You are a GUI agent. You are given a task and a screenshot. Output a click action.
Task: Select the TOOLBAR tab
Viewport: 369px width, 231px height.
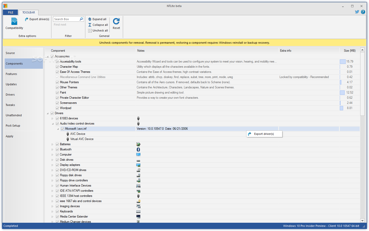28,12
